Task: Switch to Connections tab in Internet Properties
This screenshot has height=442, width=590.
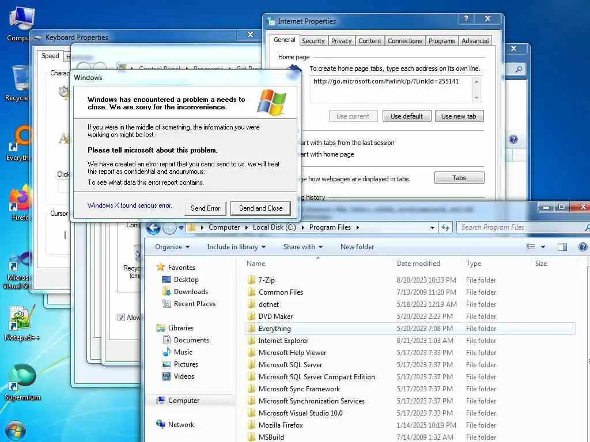Action: point(405,41)
